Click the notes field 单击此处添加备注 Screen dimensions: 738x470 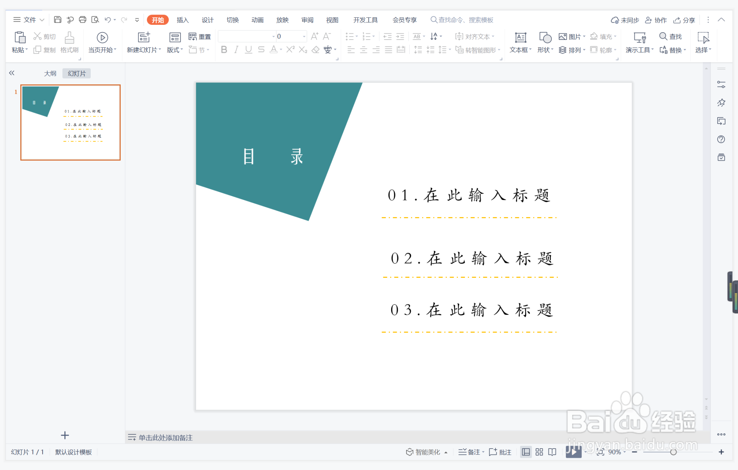pyautogui.click(x=165, y=437)
